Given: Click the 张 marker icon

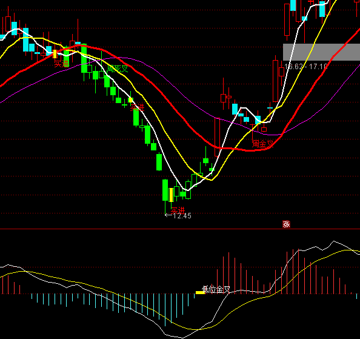Looking at the screenshot, I should point(286,224).
